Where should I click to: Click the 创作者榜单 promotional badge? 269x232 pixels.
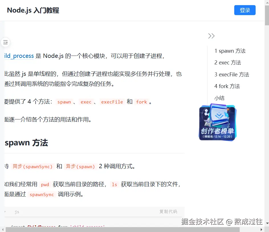point(217,123)
